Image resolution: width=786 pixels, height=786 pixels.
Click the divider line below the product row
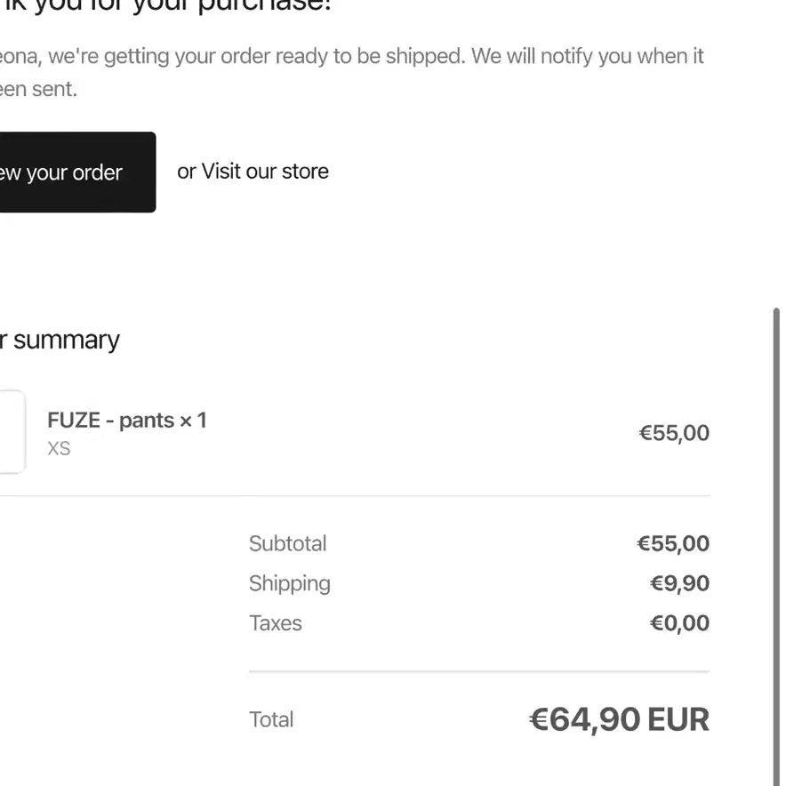tap(355, 496)
